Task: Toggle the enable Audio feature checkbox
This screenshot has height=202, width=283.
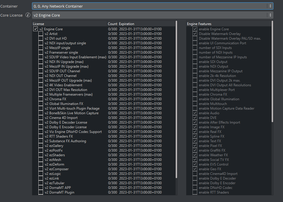Action: [x=195, y=113]
